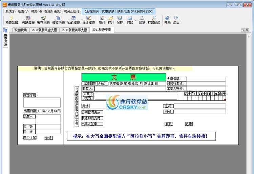Click the 出票人签章 label
254x174 pixels.
[92, 124]
